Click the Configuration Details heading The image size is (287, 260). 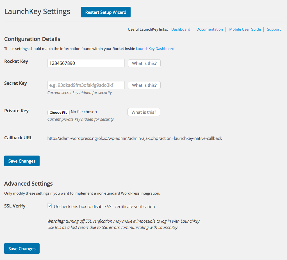click(x=32, y=39)
